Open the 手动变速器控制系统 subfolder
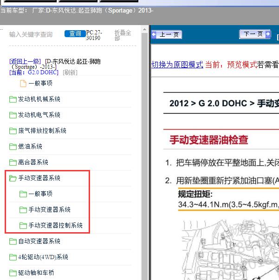Image resolution: width=279 pixels, height=280 pixels. pyautogui.click(x=56, y=225)
